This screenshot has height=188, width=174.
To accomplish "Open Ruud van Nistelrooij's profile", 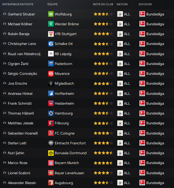I will 24,54.
